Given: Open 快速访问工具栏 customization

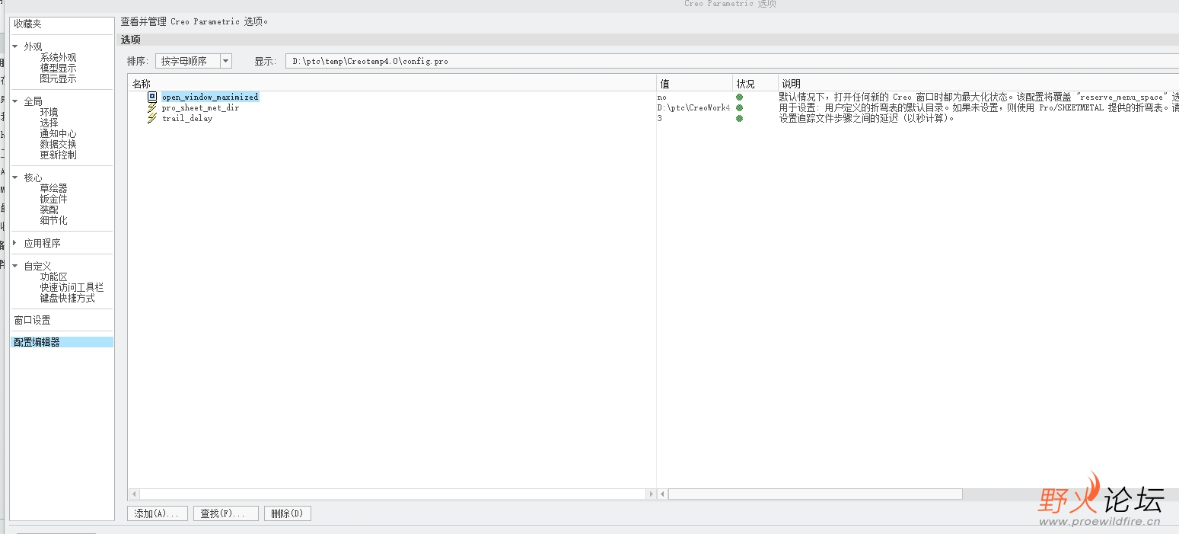Looking at the screenshot, I should (x=72, y=287).
